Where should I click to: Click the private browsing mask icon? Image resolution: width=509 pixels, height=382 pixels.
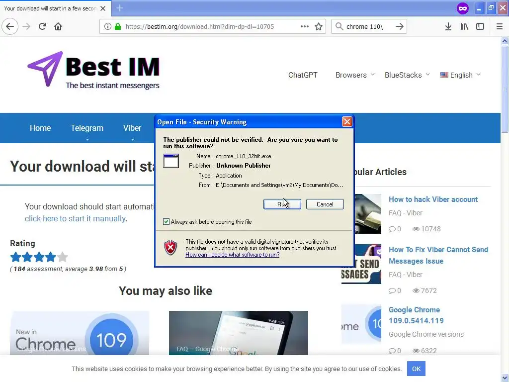(x=463, y=8)
